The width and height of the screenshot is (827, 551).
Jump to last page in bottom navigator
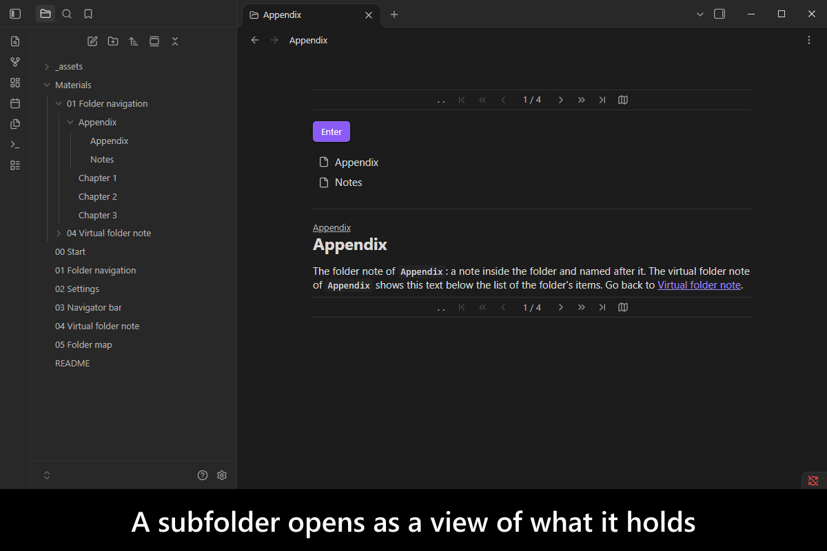pos(602,307)
